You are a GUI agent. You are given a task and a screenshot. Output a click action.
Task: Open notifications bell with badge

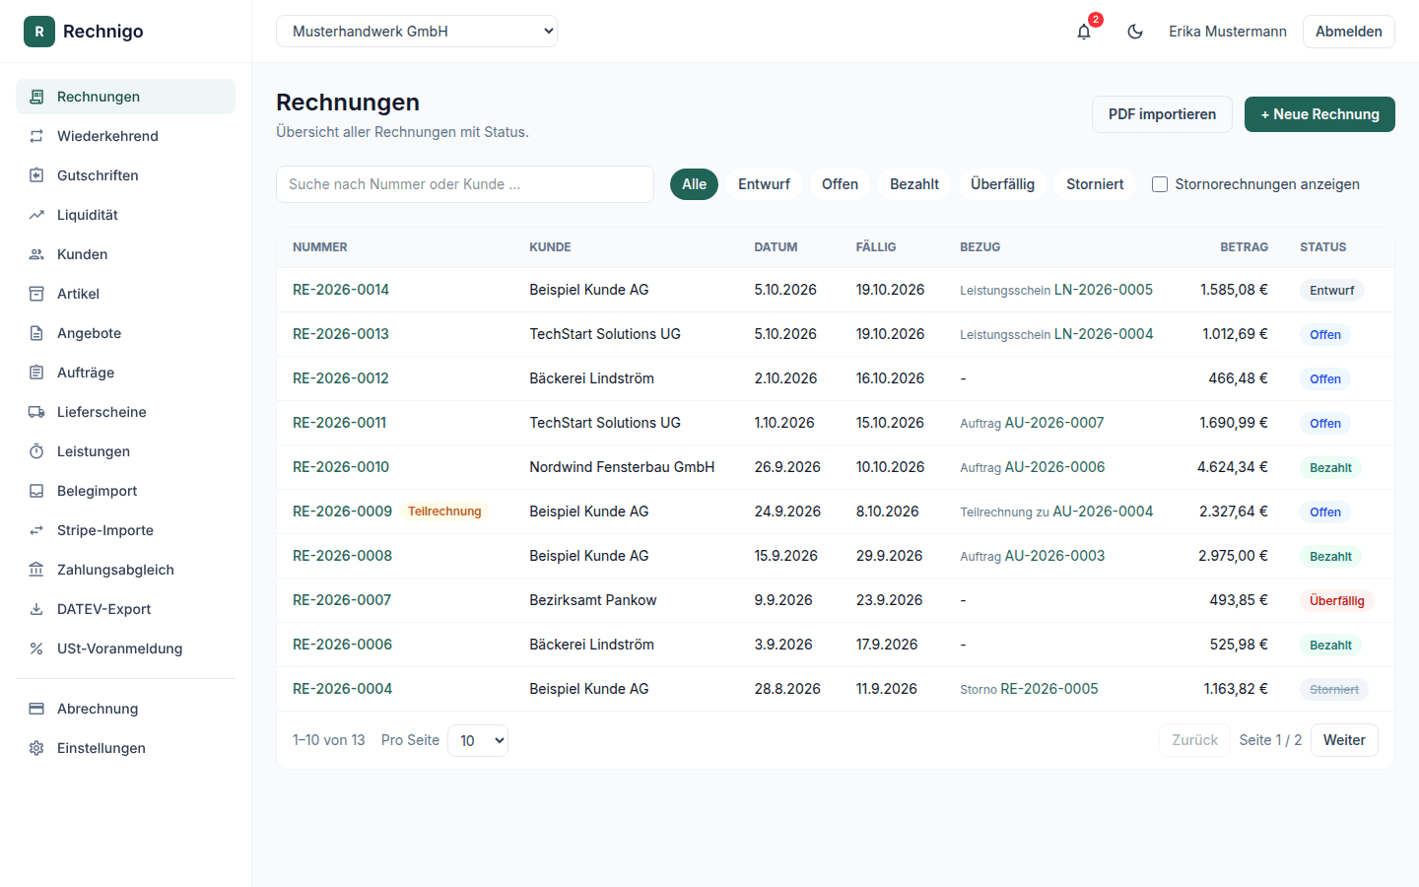1084,32
